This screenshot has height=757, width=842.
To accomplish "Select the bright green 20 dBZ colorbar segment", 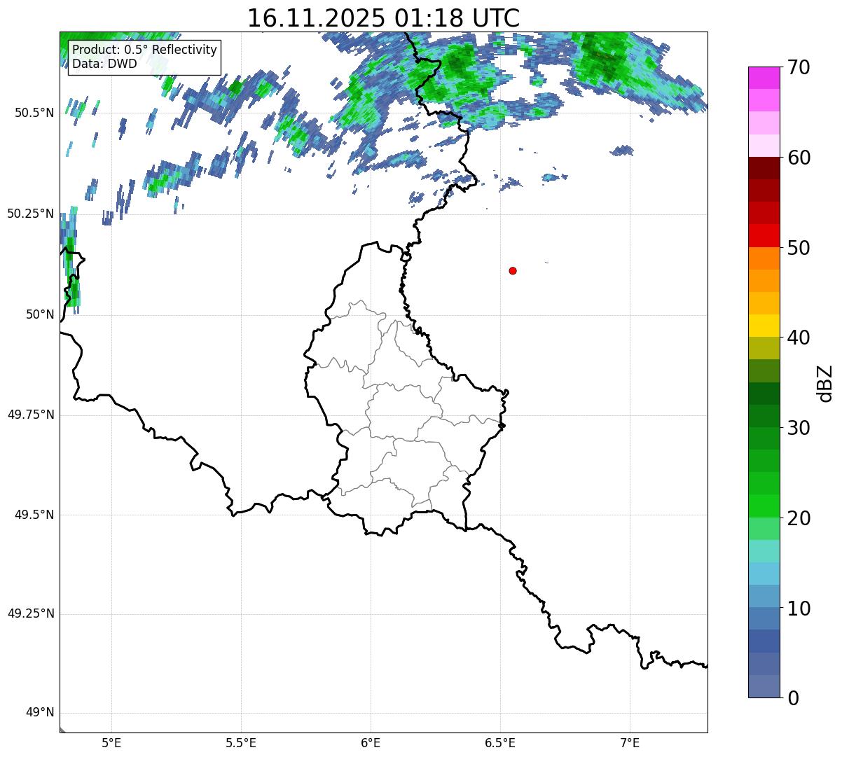I will [764, 506].
